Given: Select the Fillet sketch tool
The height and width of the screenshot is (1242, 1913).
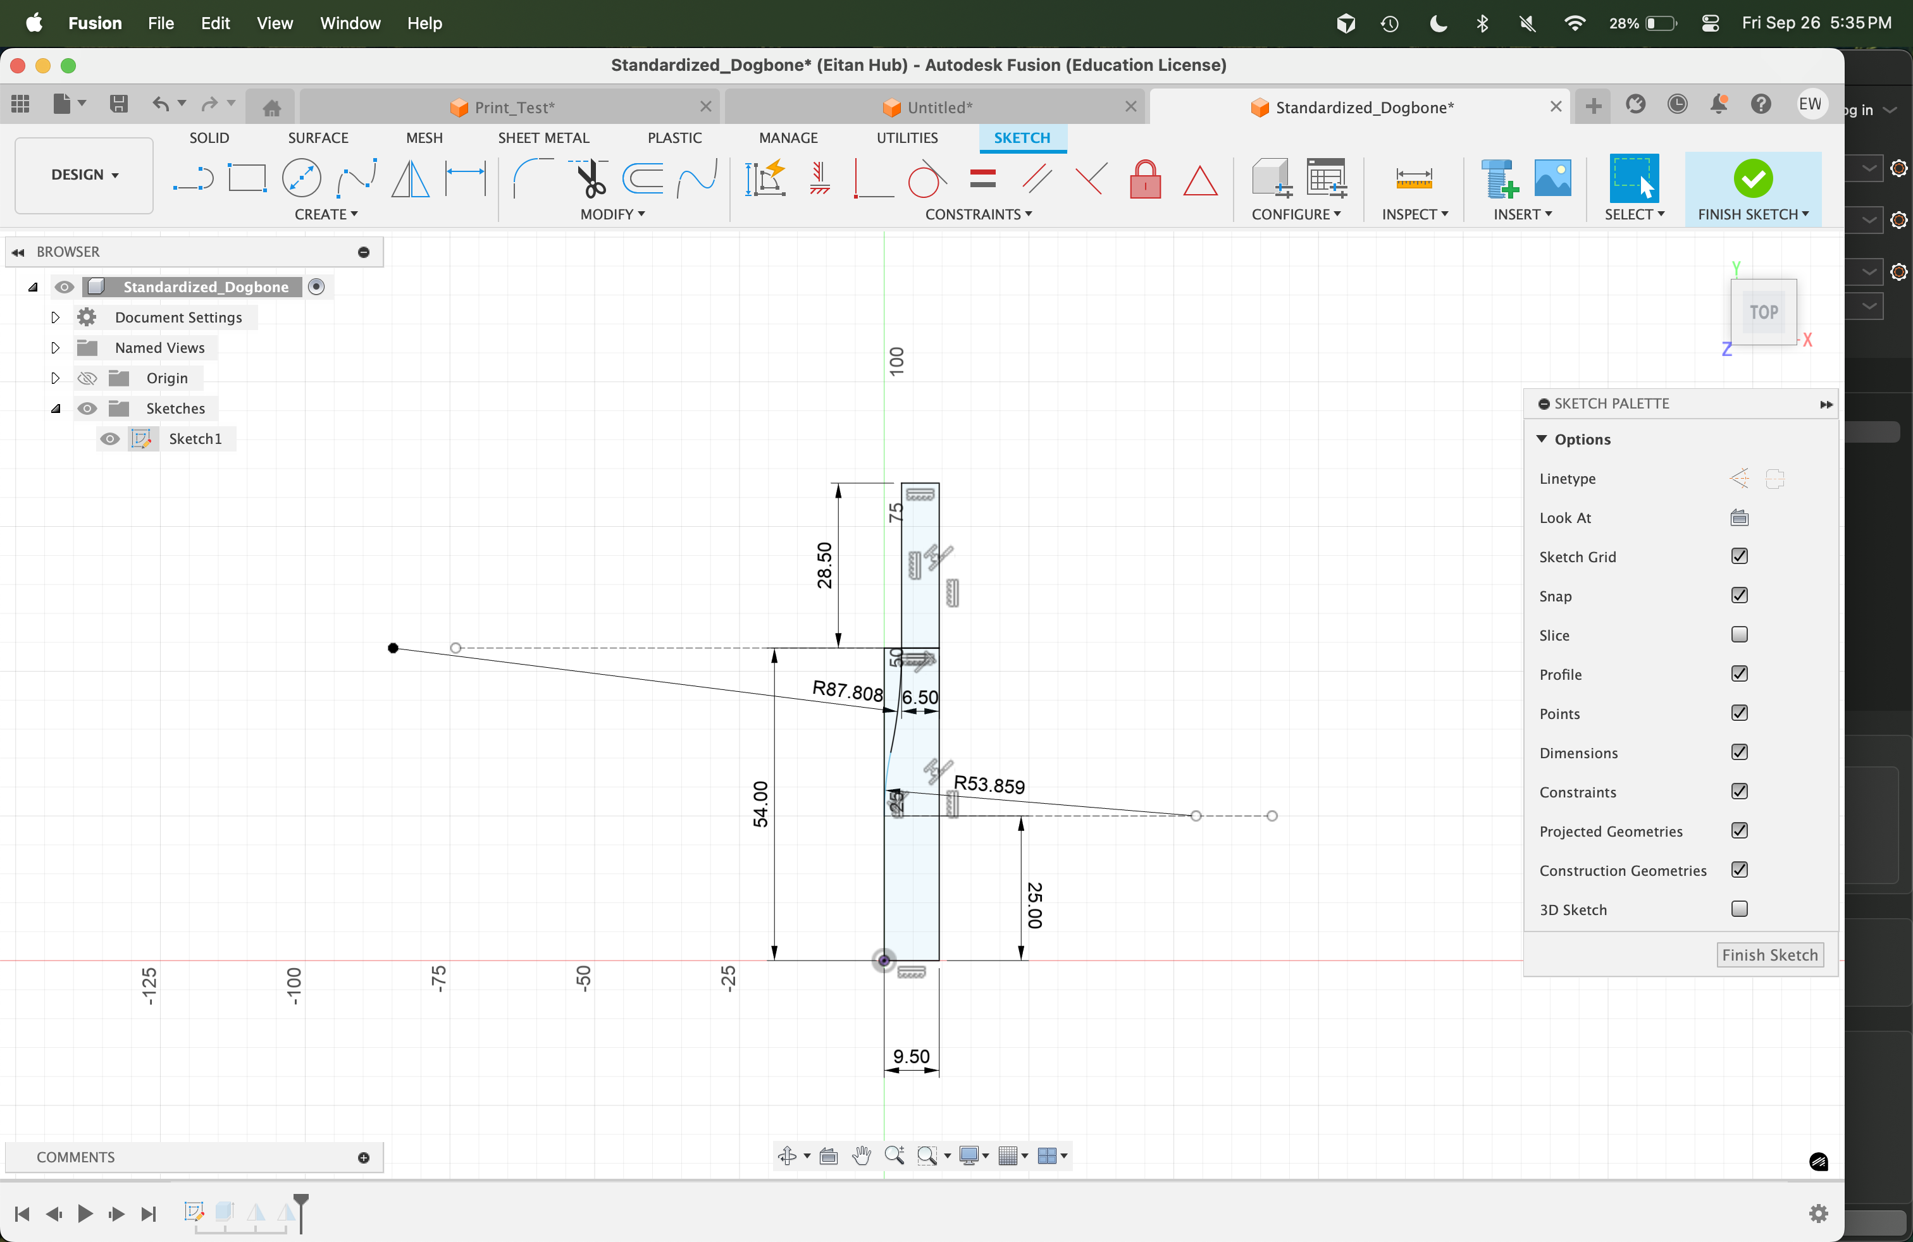Looking at the screenshot, I should [531, 178].
